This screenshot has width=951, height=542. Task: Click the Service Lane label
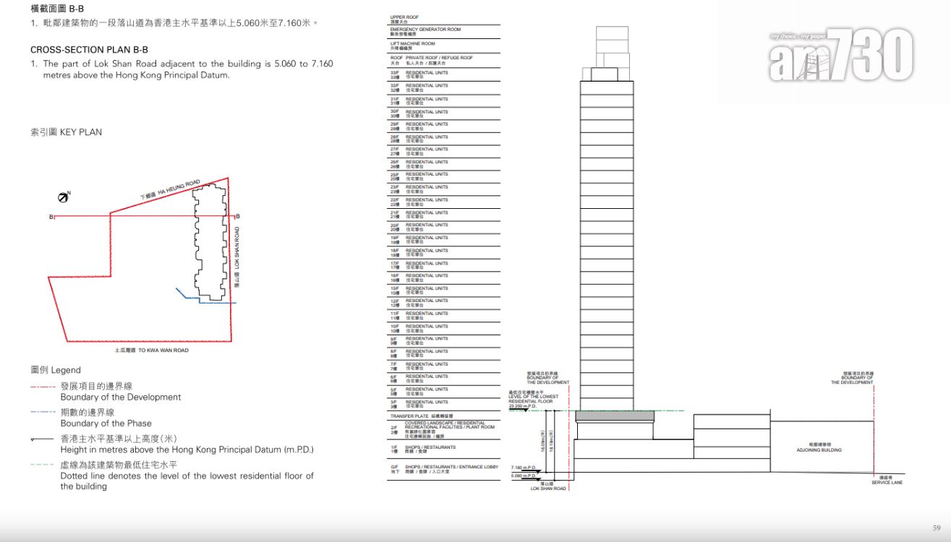[x=887, y=481]
